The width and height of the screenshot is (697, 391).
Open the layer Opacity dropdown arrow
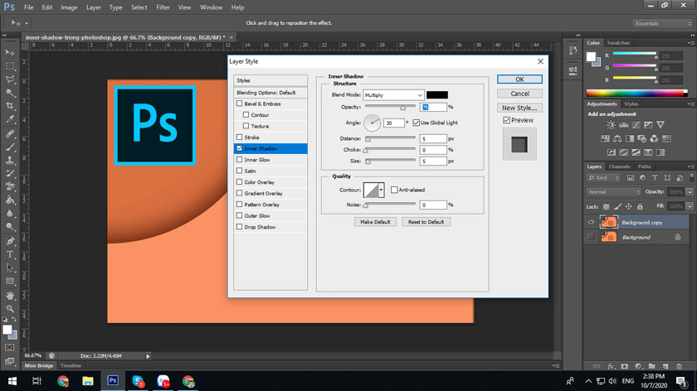click(x=690, y=192)
